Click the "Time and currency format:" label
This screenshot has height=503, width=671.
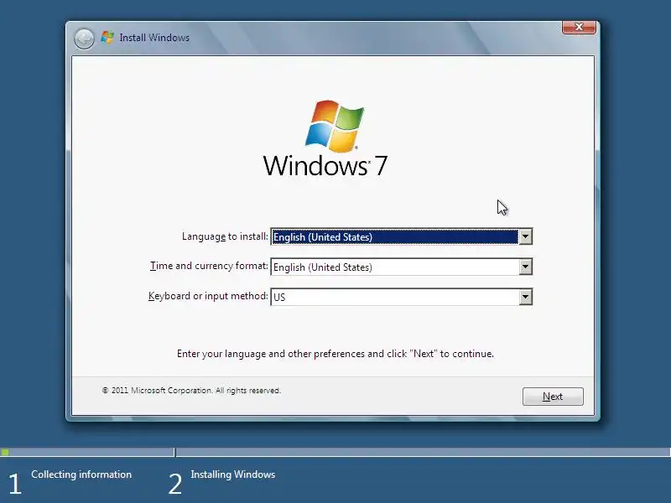[209, 266]
